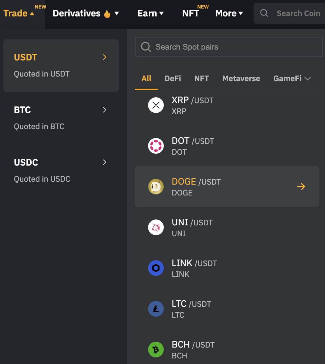The height and width of the screenshot is (364, 325).
Task: Expand the More dropdown menu
Action: [x=229, y=13]
